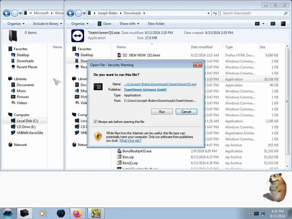
Task: Click the change view icon in Downloads toolbar
Action: 257,24
